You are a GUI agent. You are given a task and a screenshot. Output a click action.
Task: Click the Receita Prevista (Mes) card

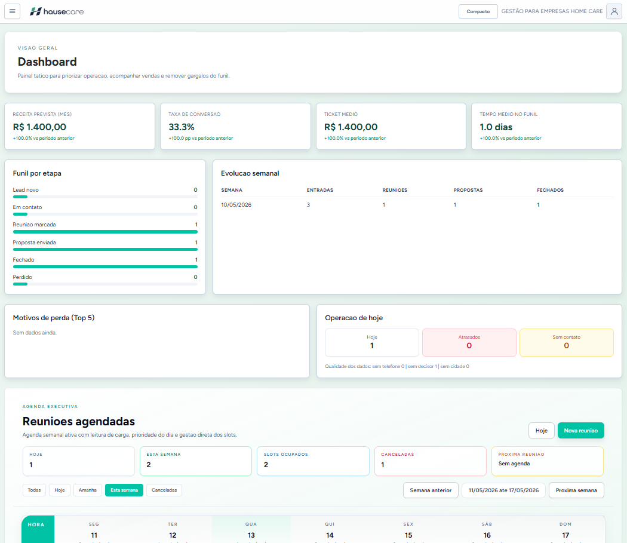[x=79, y=127]
